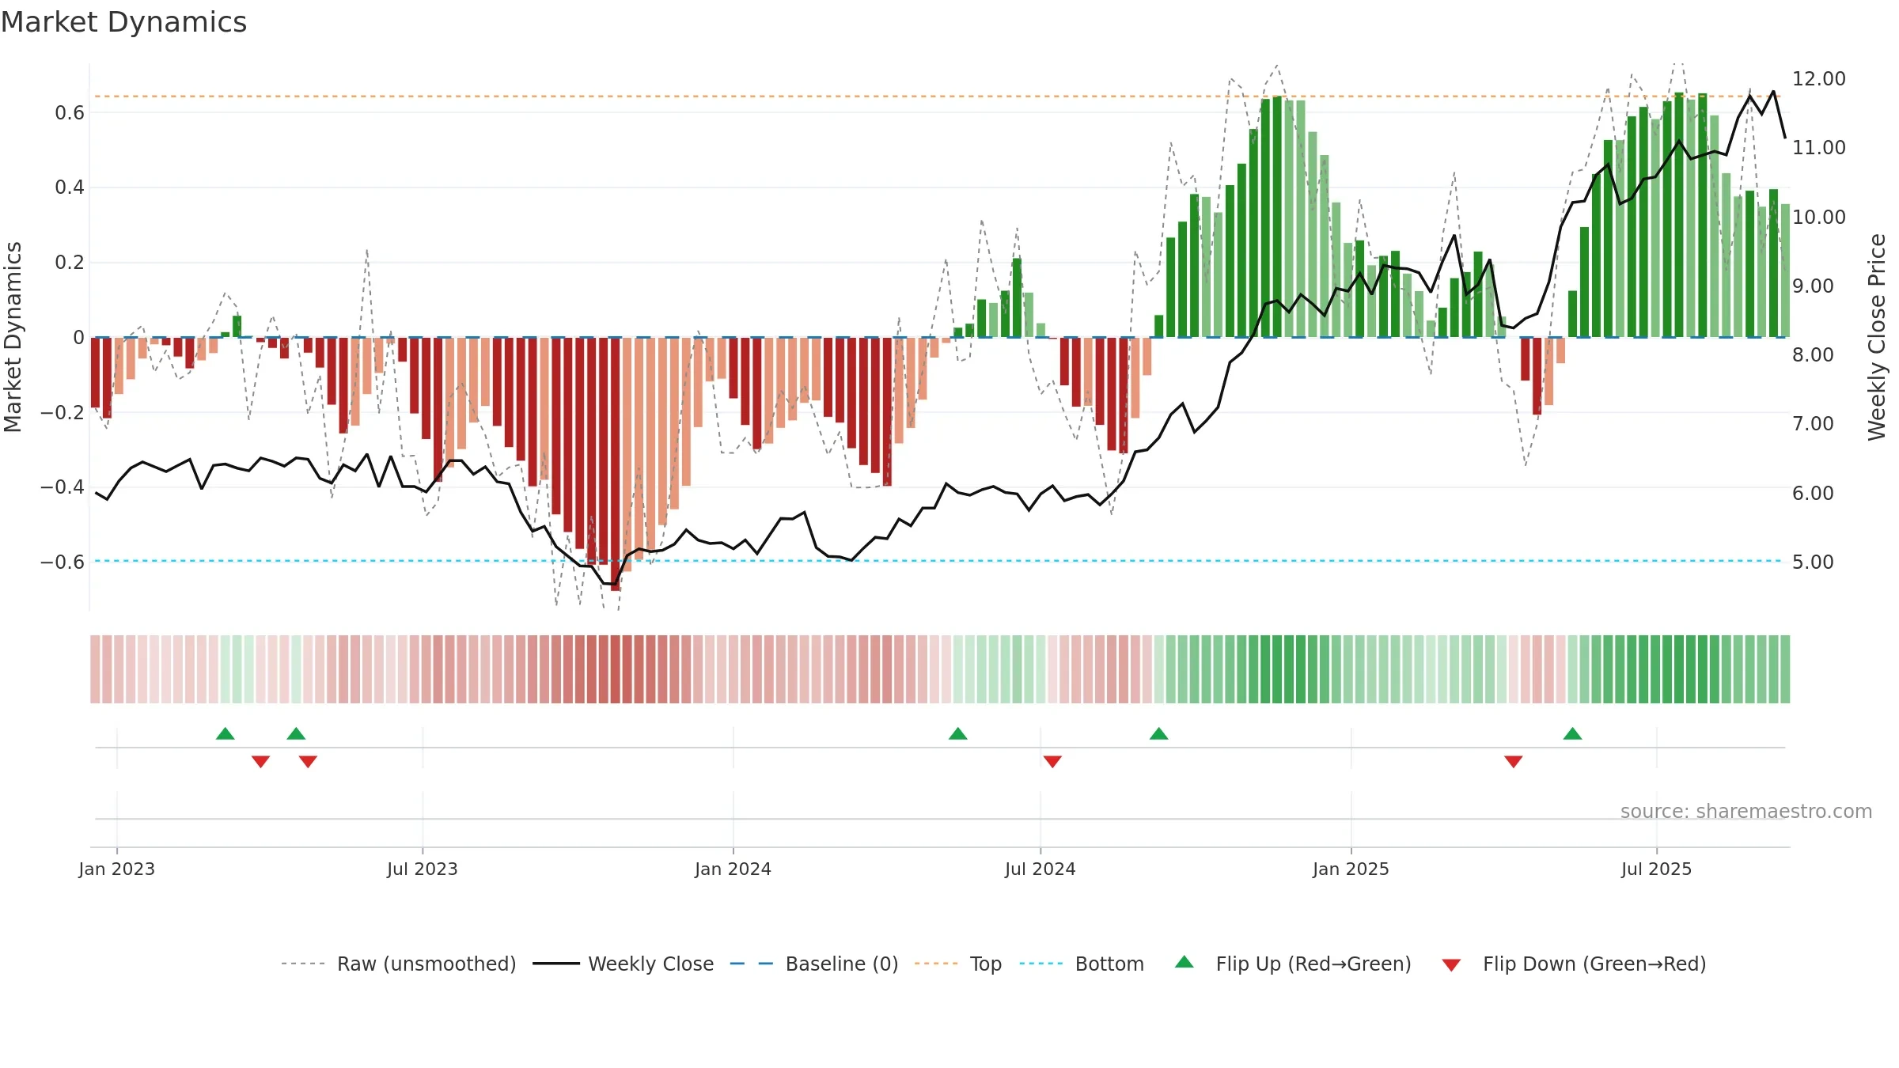The height and width of the screenshot is (1068, 1899).
Task: Toggle the Weekly Close legend entry
Action: pos(624,964)
